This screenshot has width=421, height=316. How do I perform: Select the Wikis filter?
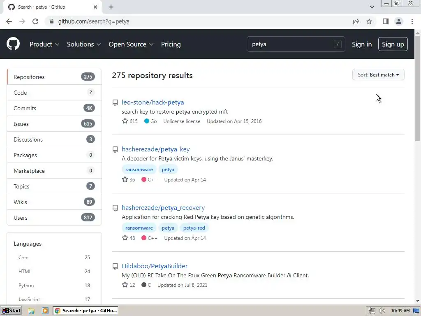coord(54,202)
